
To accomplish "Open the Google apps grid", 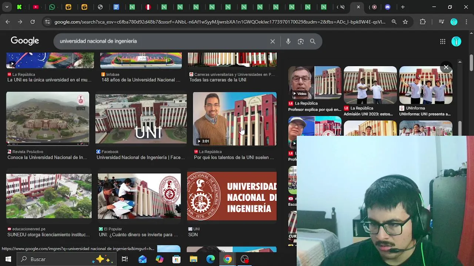I will 443,41.
